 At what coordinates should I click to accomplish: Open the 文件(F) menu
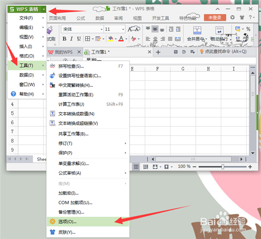(27, 18)
